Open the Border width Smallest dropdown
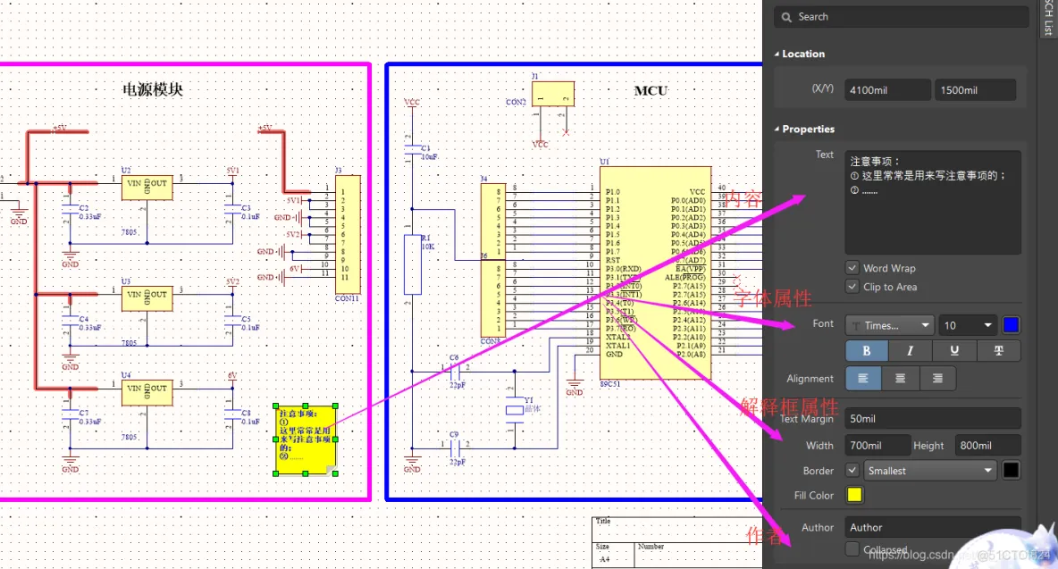 [930, 471]
